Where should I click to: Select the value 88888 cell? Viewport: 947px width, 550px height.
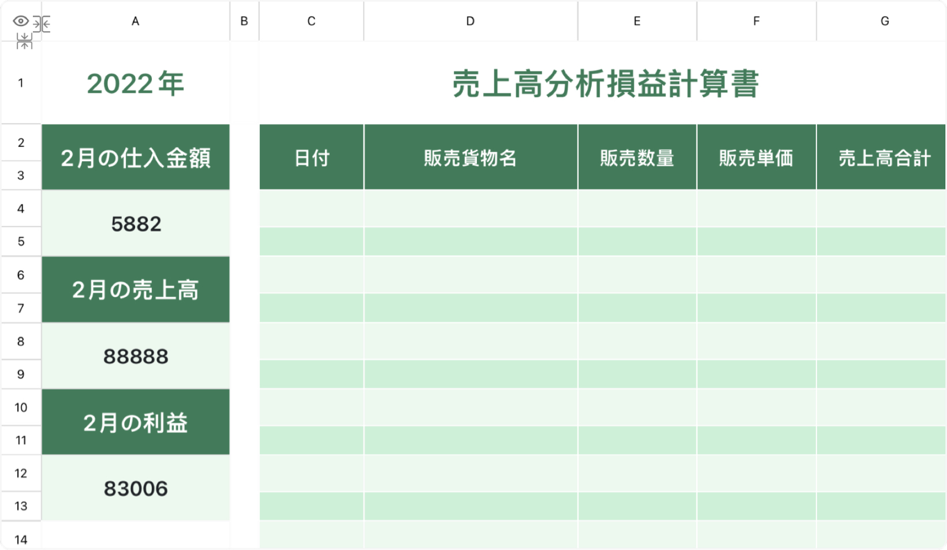point(136,356)
